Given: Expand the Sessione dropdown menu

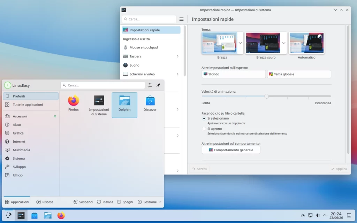Looking at the screenshot, I should point(149,202).
